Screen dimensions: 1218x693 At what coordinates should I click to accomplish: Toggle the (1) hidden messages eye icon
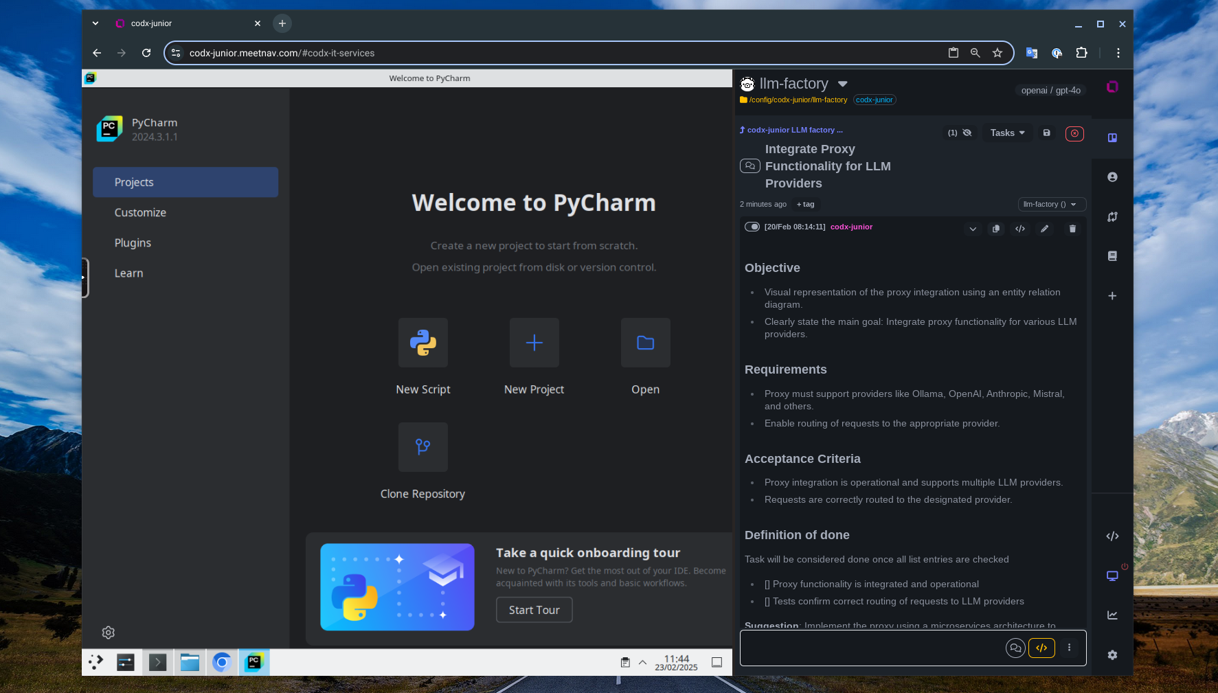(967, 133)
